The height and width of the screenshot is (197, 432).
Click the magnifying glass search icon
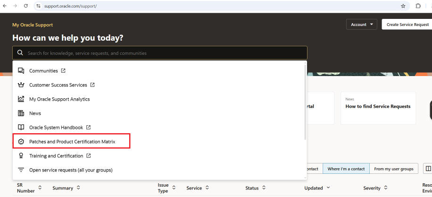pyautogui.click(x=20, y=53)
